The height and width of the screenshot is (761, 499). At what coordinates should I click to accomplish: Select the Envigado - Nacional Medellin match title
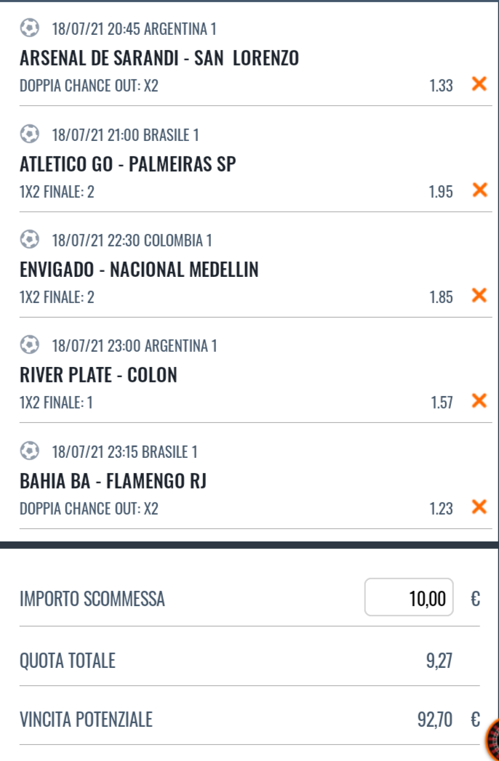point(139,270)
